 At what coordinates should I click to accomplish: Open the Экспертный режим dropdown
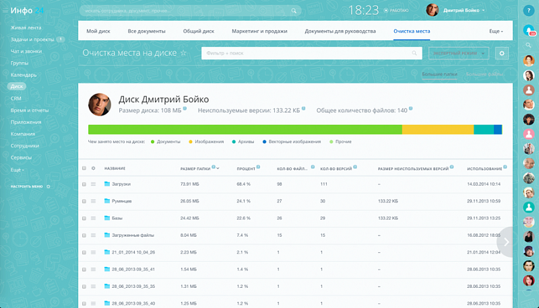pos(458,53)
